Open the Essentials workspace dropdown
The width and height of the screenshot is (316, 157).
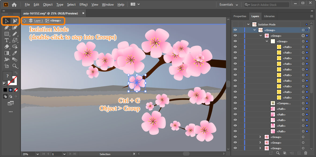229,5
